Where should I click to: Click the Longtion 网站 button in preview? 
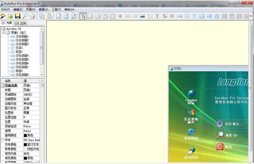click(x=191, y=97)
